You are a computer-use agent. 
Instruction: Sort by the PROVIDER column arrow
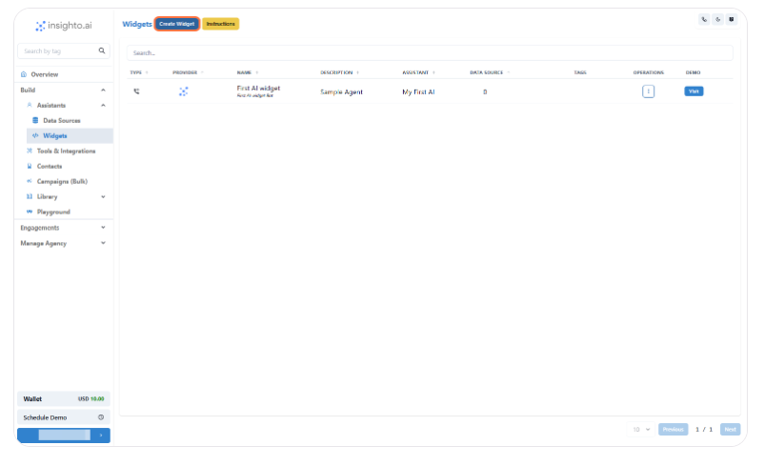202,72
